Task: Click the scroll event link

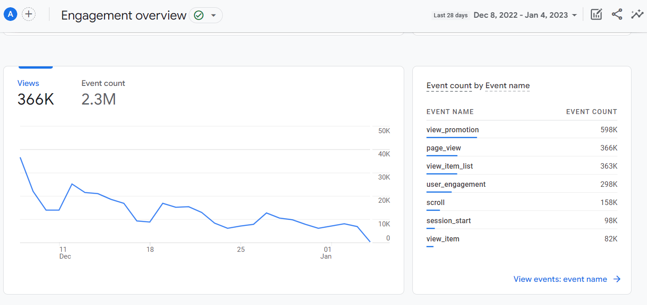Action: click(435, 202)
